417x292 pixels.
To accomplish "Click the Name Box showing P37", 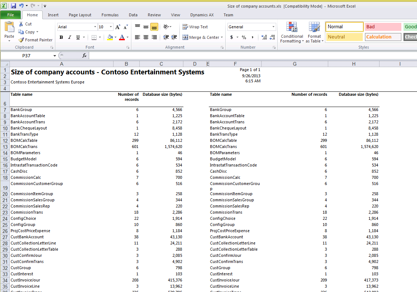I will point(26,55).
